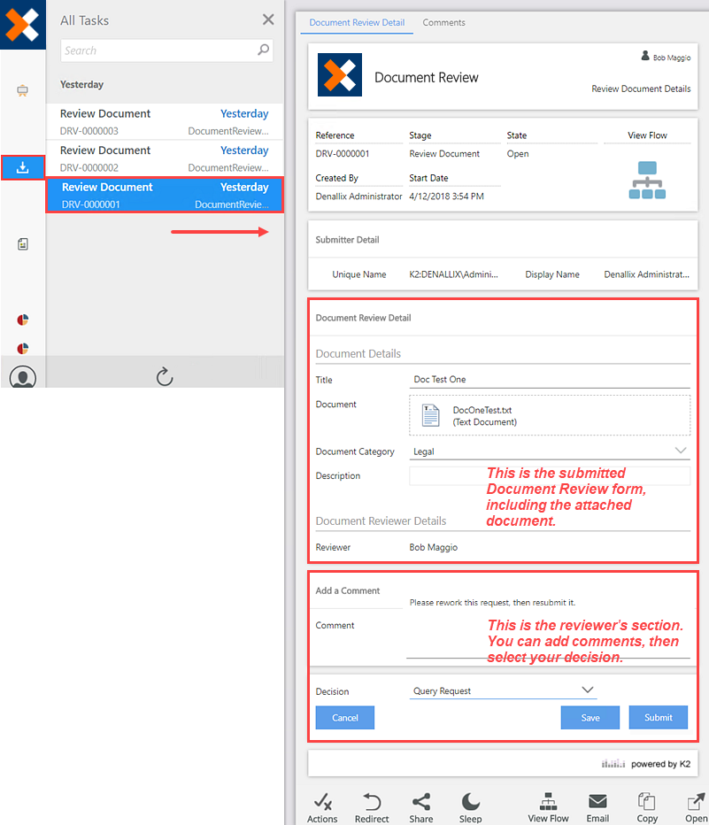Expand the Decision dropdown showing Query Request
Screen dimensions: 709x825
(x=587, y=690)
